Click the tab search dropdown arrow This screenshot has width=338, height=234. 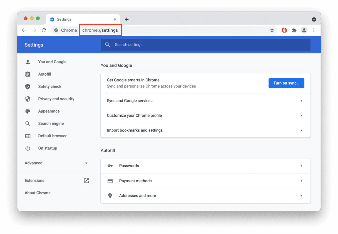click(314, 19)
